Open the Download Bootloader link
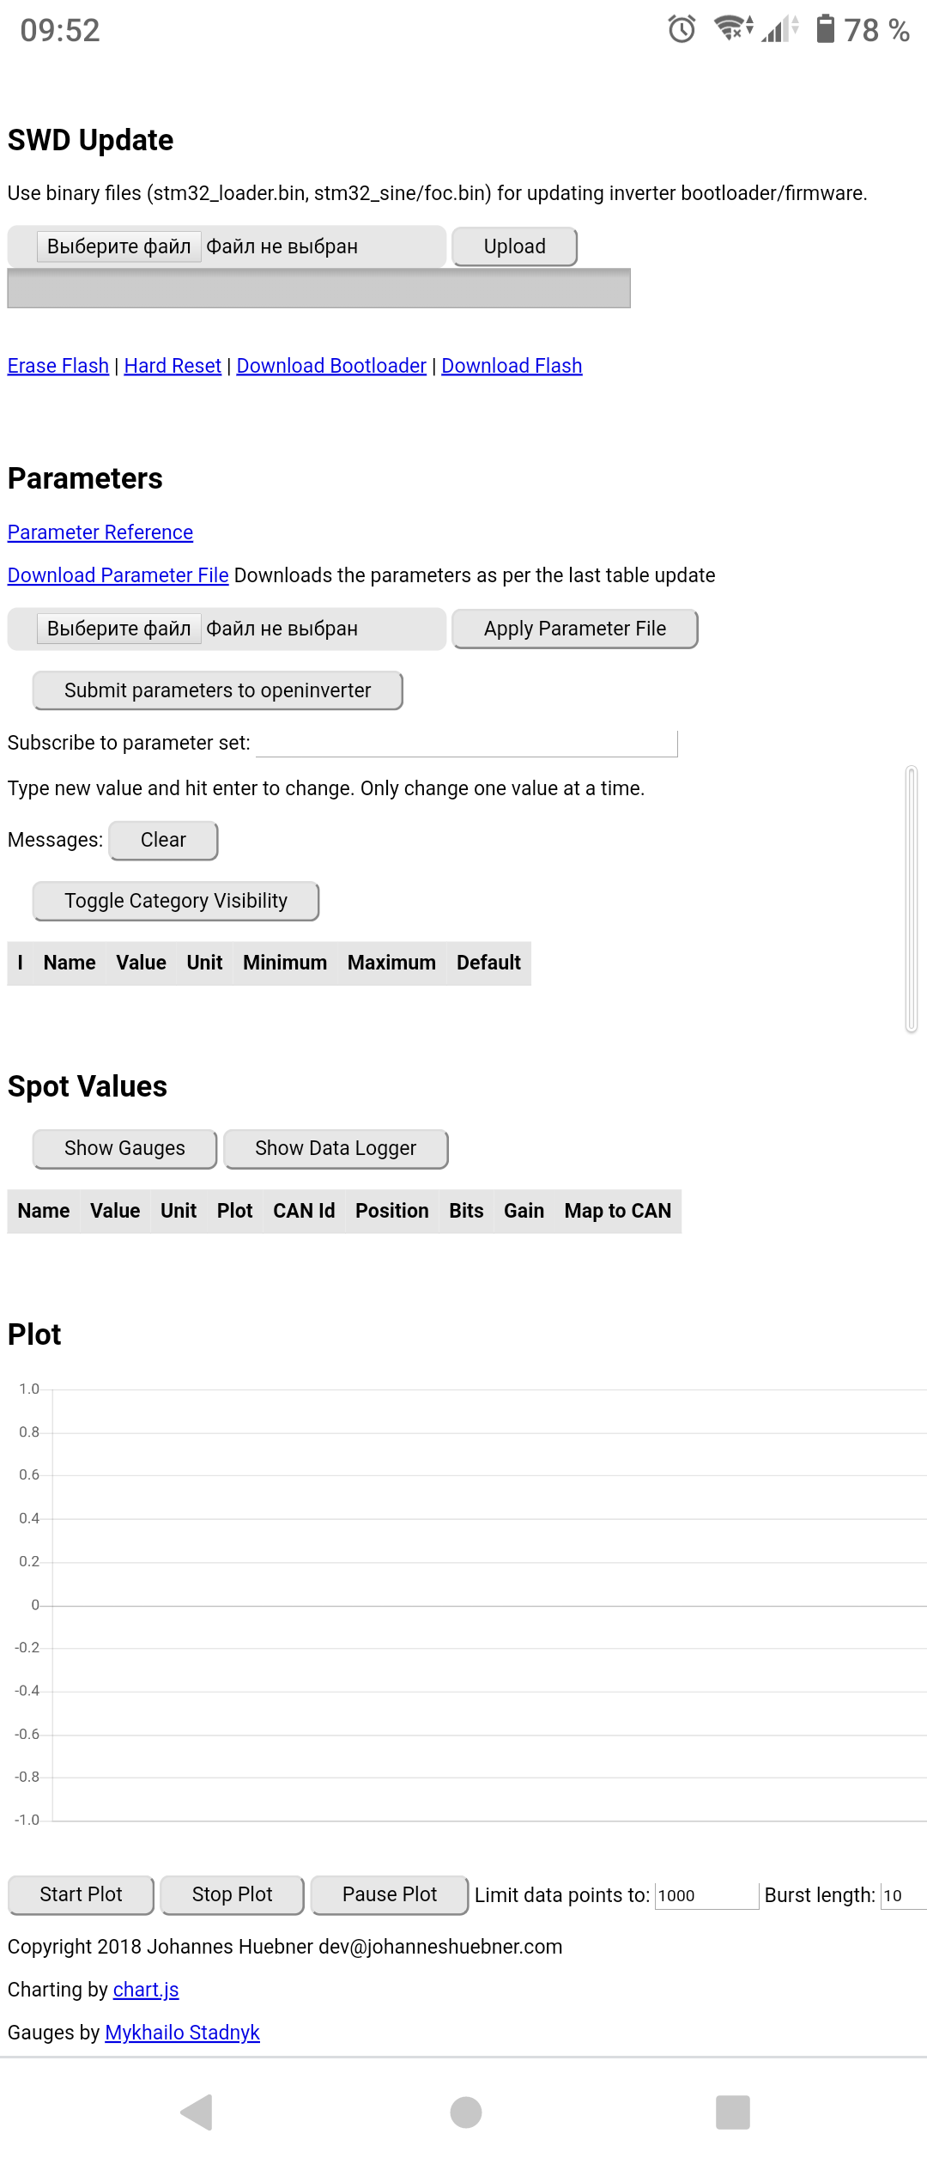Screen dimensions: 927x2164 (x=331, y=366)
